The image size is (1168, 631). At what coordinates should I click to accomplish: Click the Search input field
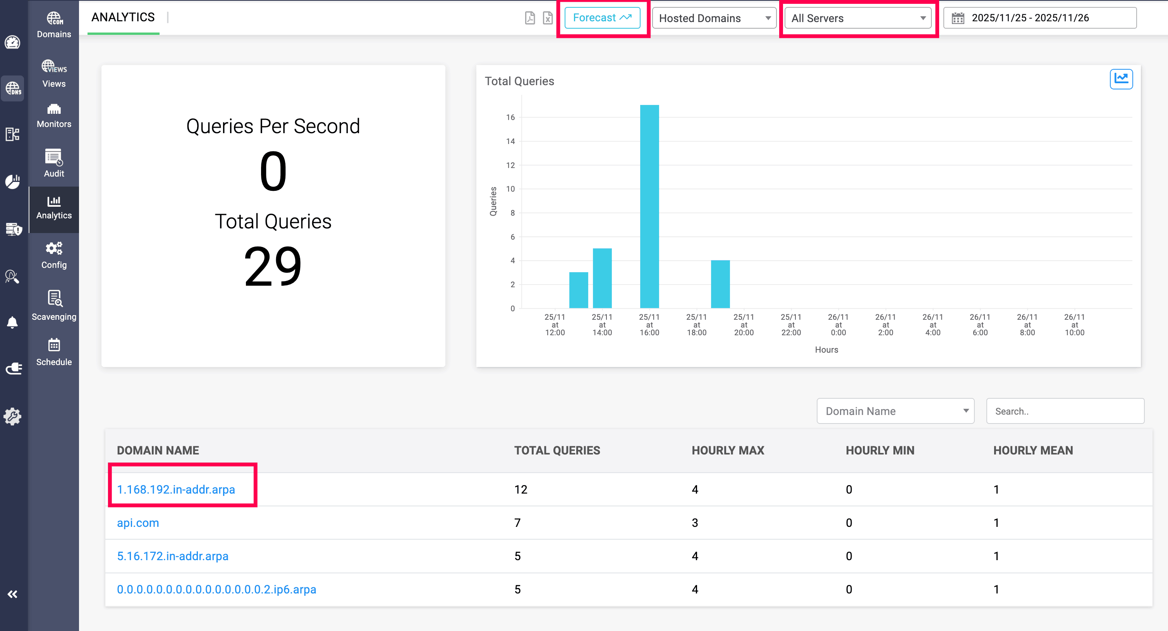click(x=1065, y=411)
